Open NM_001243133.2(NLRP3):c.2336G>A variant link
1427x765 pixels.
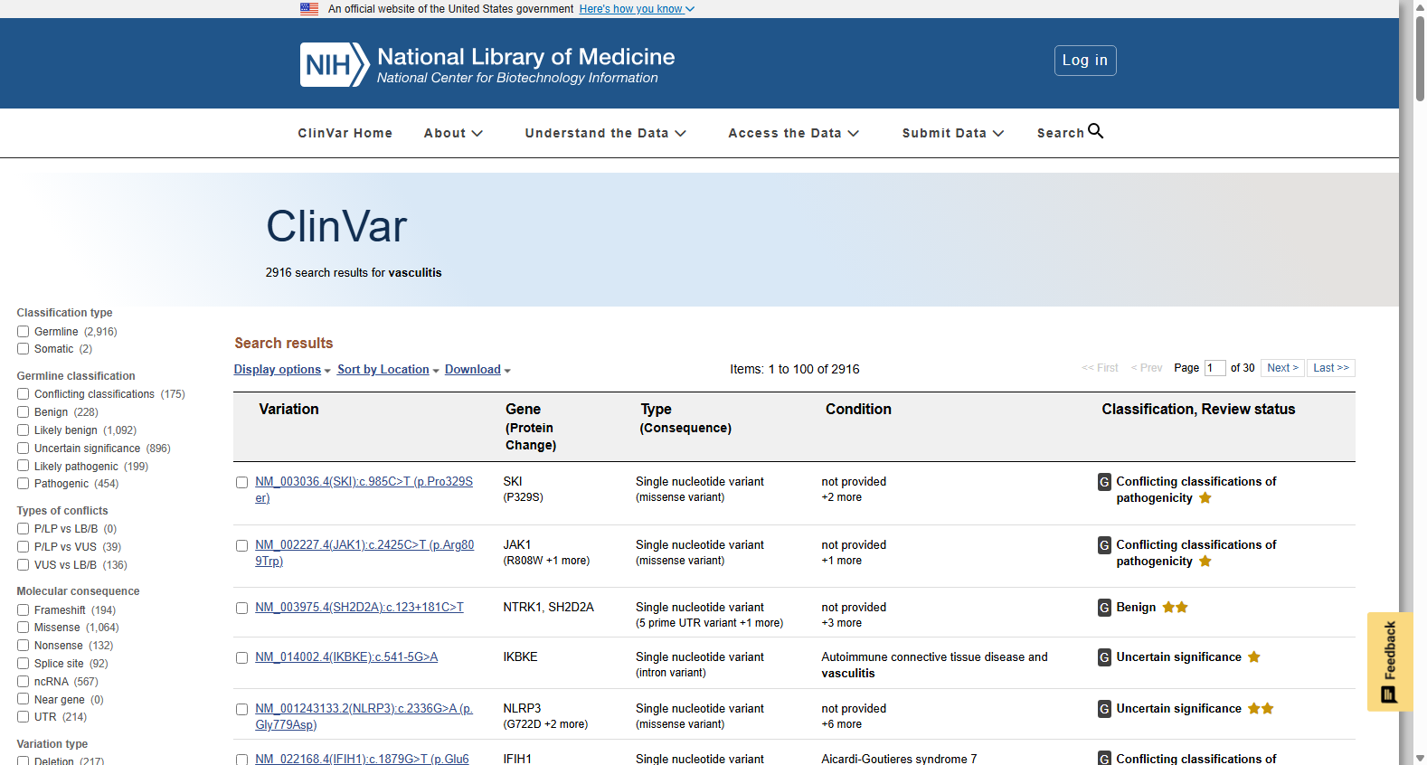[364, 717]
